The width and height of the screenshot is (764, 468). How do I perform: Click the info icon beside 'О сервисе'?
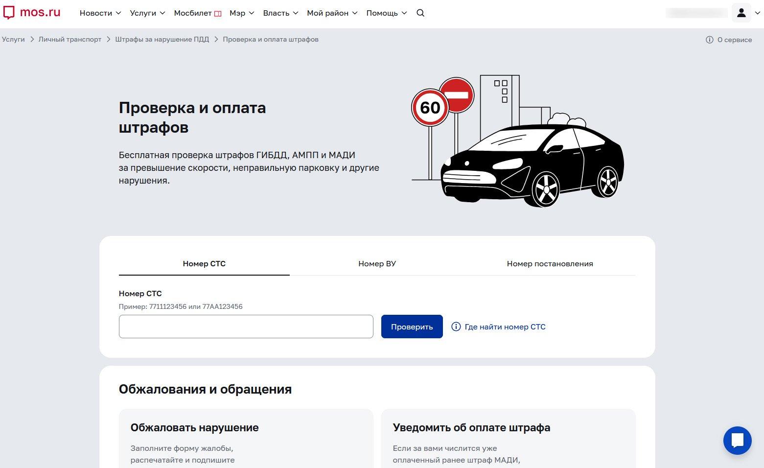pyautogui.click(x=710, y=40)
